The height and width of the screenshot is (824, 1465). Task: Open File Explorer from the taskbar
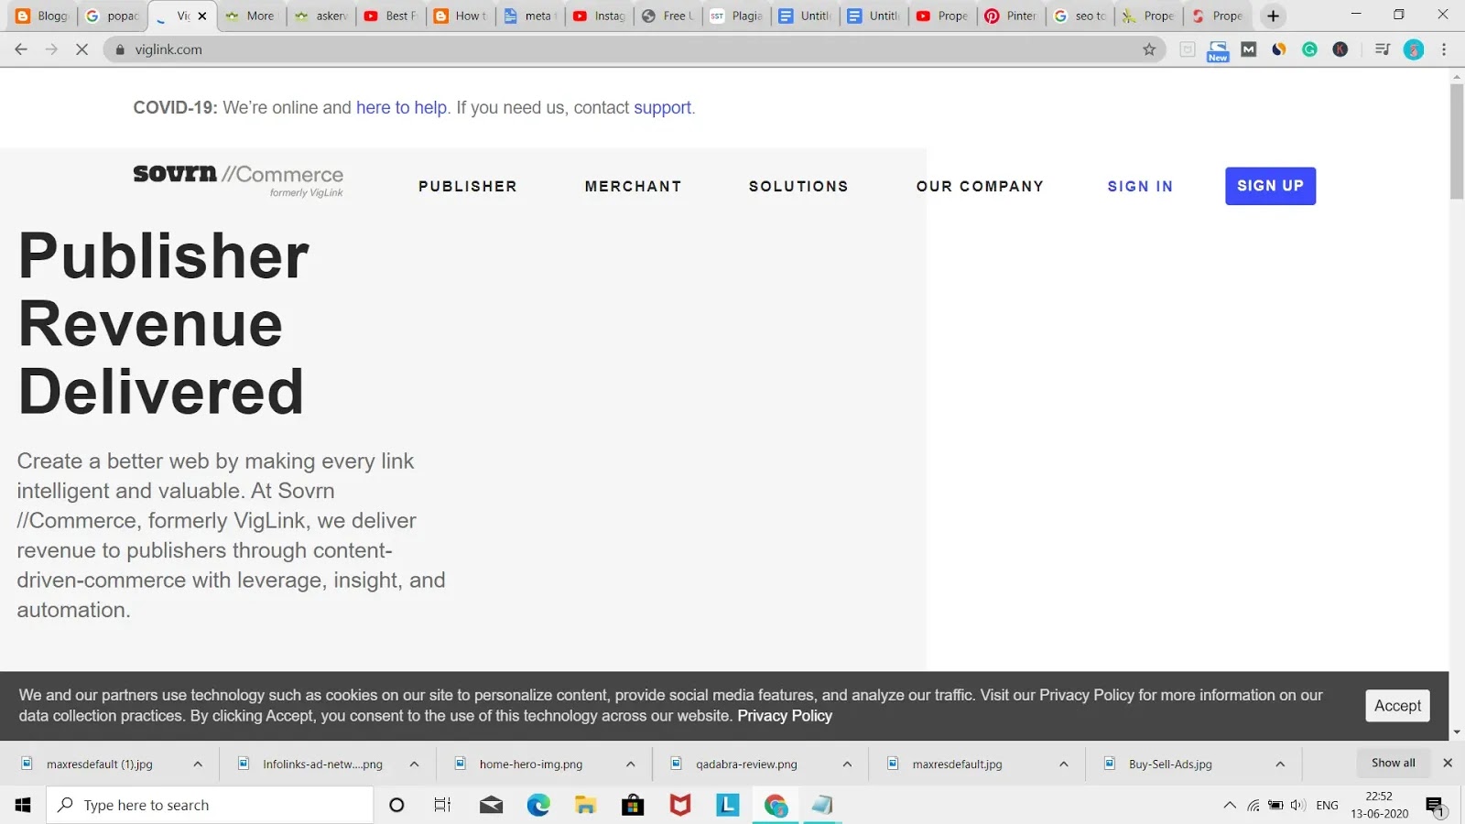pyautogui.click(x=586, y=805)
